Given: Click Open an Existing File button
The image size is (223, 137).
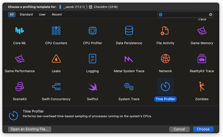Looking at the screenshot, I should pyautogui.click(x=30, y=129).
